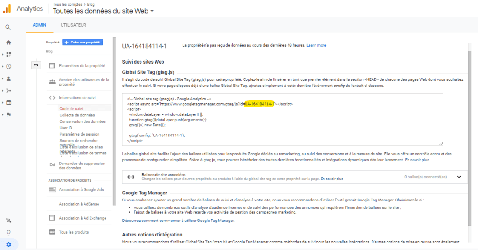The image size is (478, 250).
Task: Click the UA-164184114-1 property ID heading
Action: point(145,46)
